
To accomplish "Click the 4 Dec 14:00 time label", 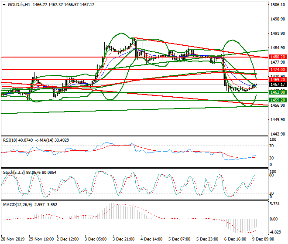I will [x=151, y=239].
